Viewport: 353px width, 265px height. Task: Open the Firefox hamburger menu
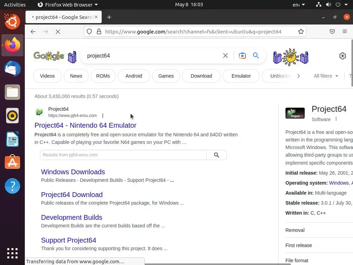[345, 31]
